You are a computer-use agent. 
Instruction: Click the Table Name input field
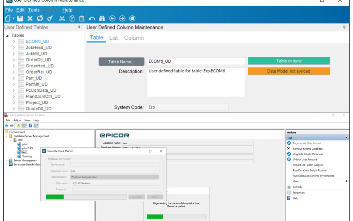(x=196, y=61)
